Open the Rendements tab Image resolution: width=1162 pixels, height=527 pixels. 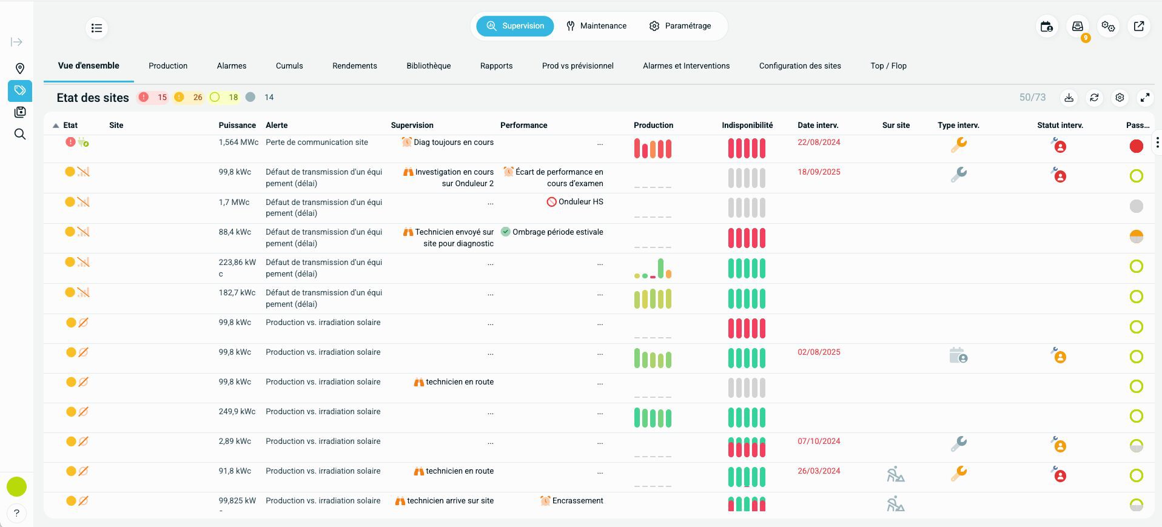[x=354, y=66]
